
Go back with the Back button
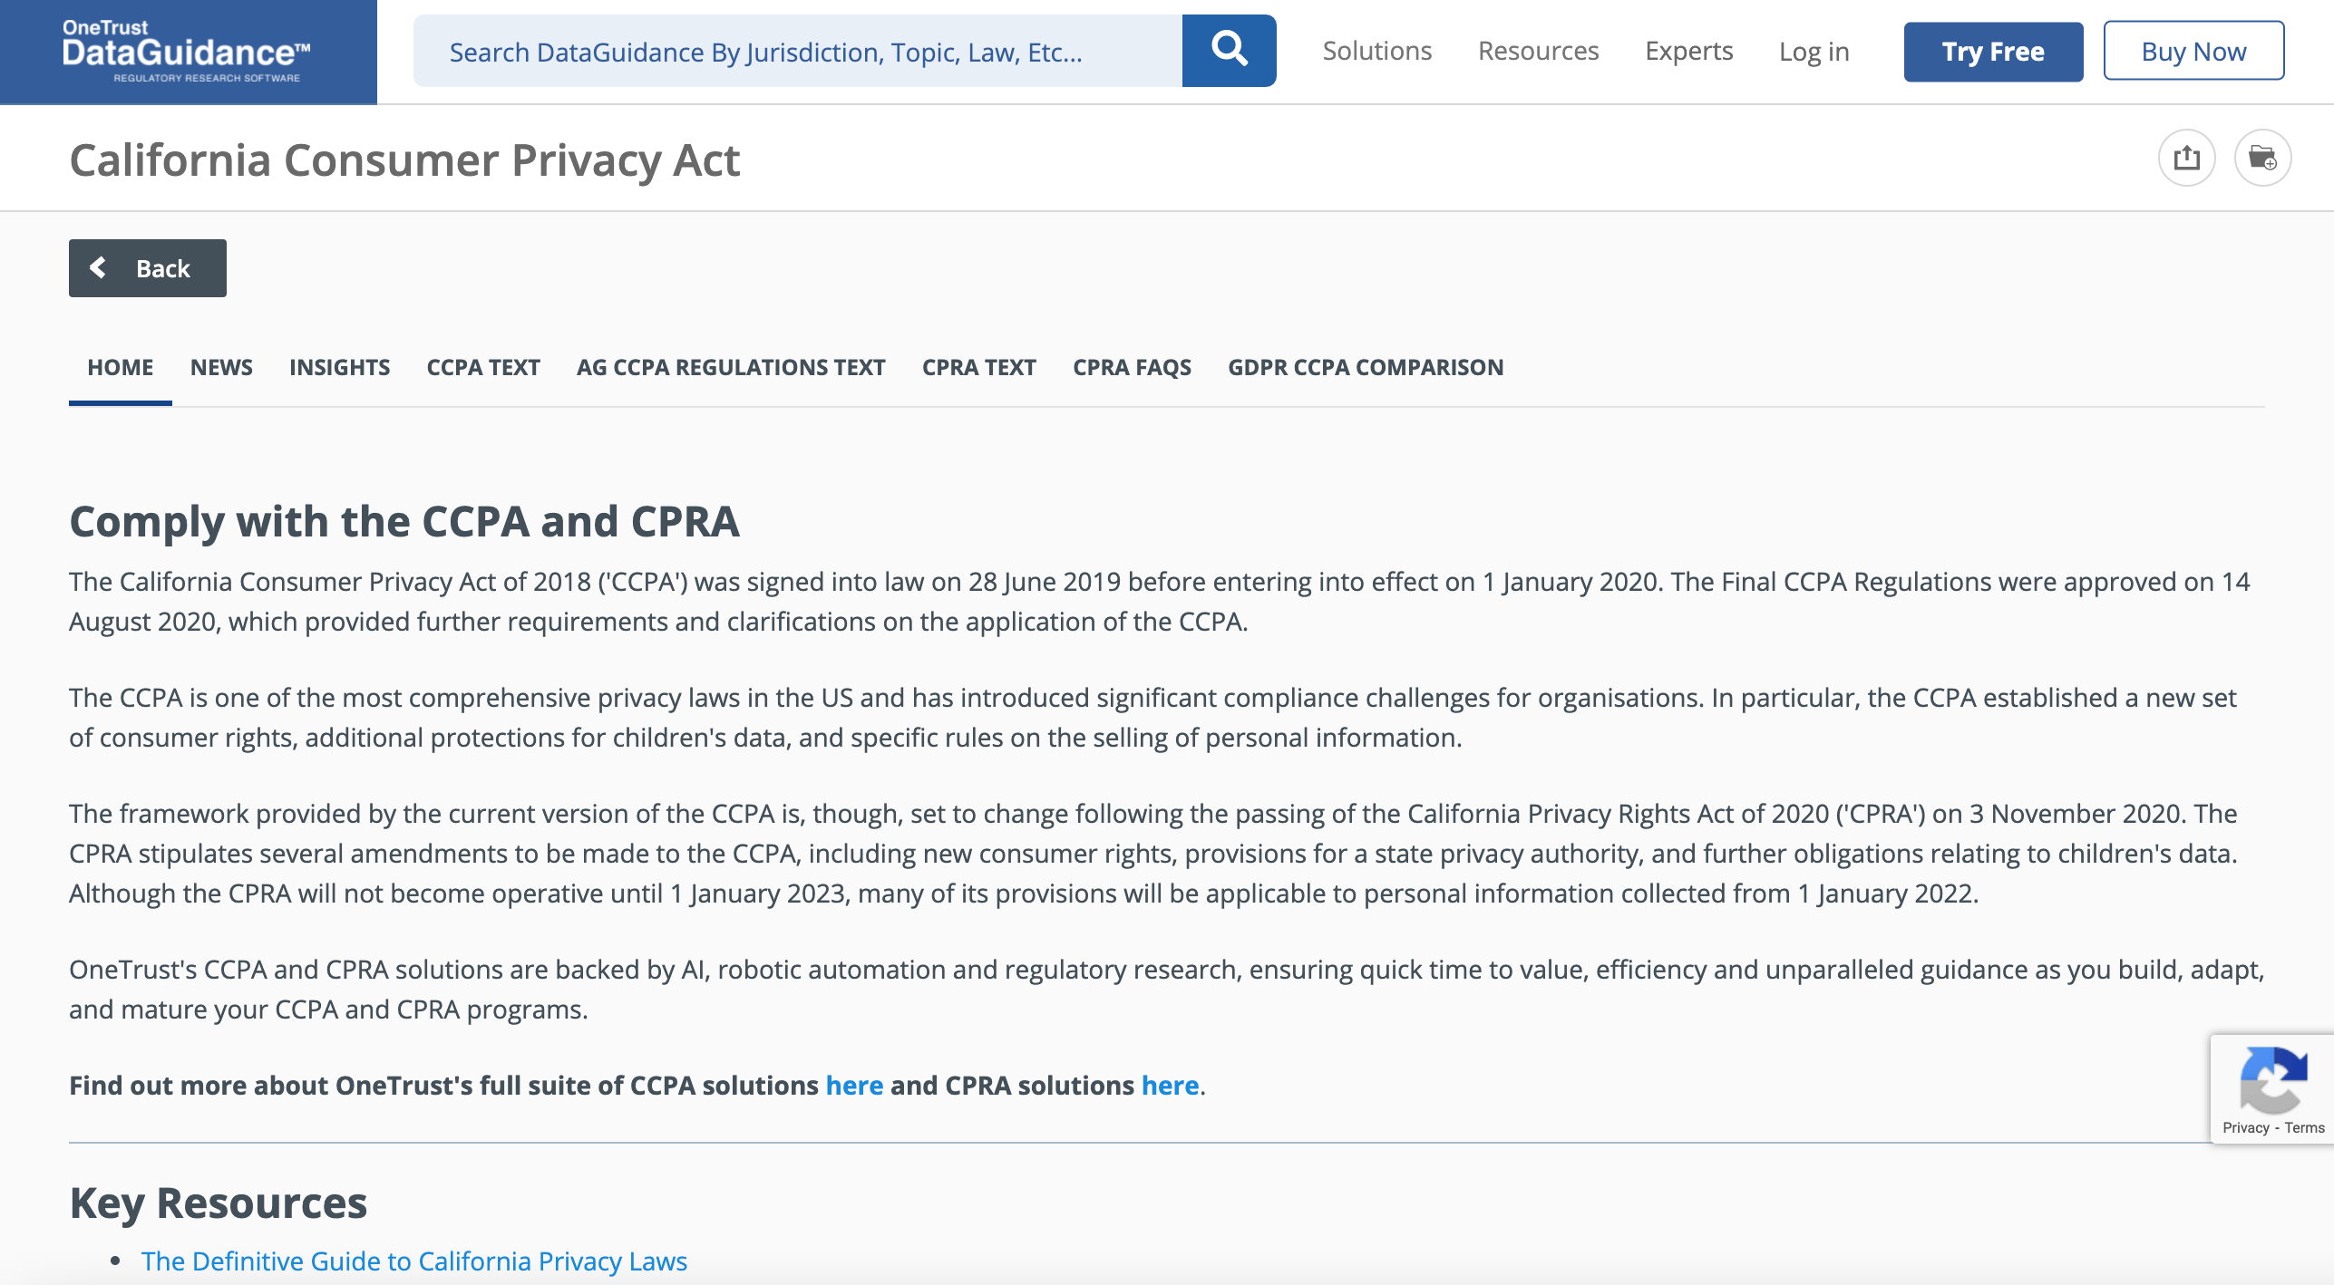148,268
